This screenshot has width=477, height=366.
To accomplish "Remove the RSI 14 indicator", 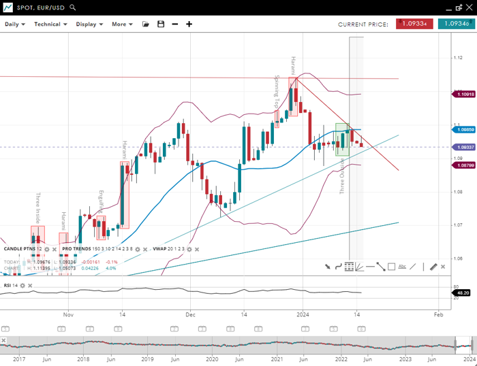I will pyautogui.click(x=31, y=285).
